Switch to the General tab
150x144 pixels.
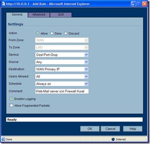pyautogui.click(x=17, y=15)
